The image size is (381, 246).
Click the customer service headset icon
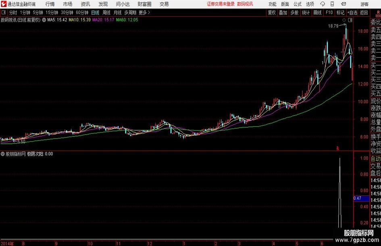pyautogui.click(x=323, y=4)
